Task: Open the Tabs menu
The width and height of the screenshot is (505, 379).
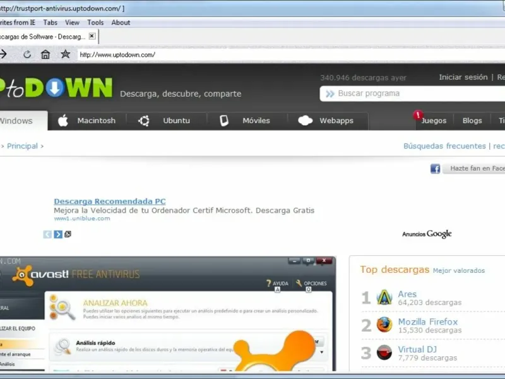Action: click(x=50, y=23)
